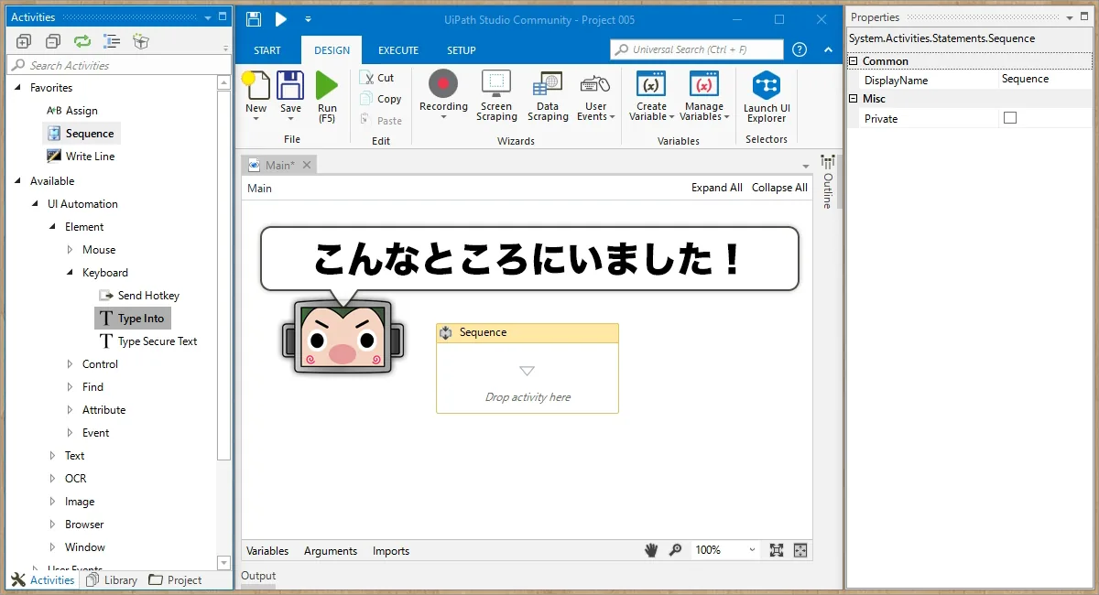Click the Copy button in Edit group
Image resolution: width=1099 pixels, height=595 pixels.
(381, 99)
